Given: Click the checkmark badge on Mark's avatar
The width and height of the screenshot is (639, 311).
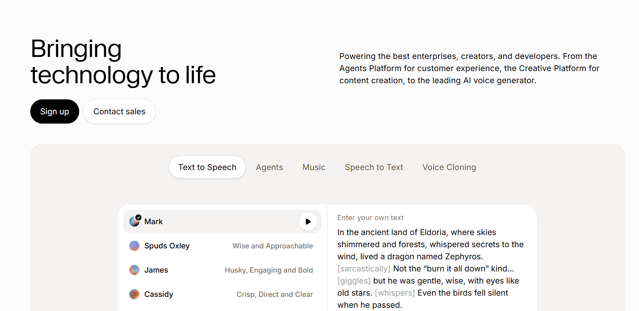Looking at the screenshot, I should (138, 217).
